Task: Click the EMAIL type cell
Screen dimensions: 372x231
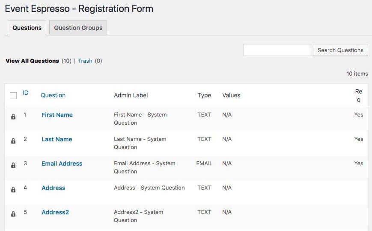Action: coord(204,163)
